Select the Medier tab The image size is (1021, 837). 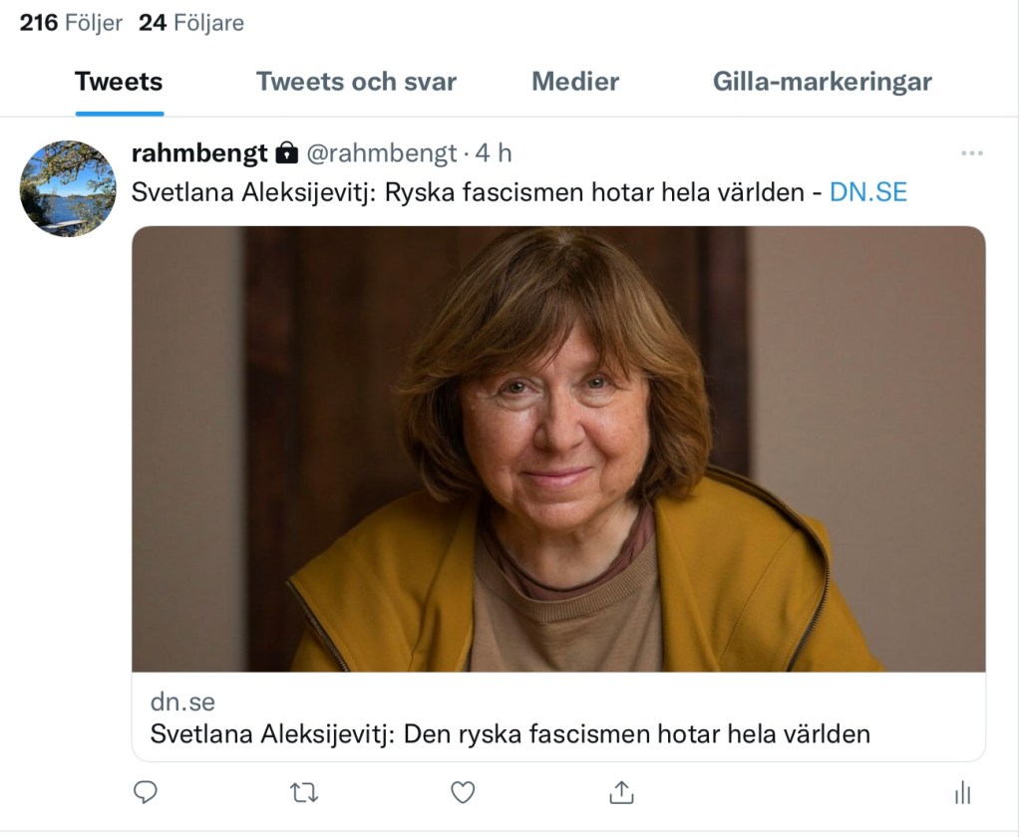575,82
